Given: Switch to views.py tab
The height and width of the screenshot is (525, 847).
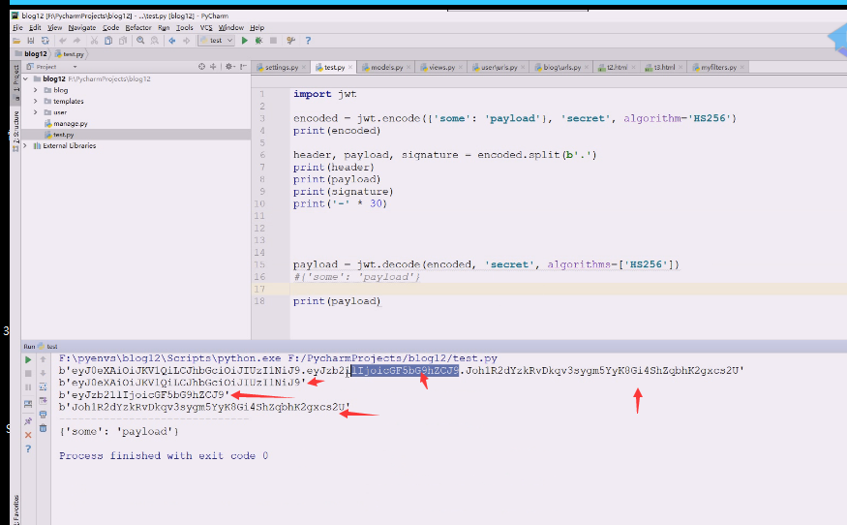Looking at the screenshot, I should (441, 68).
